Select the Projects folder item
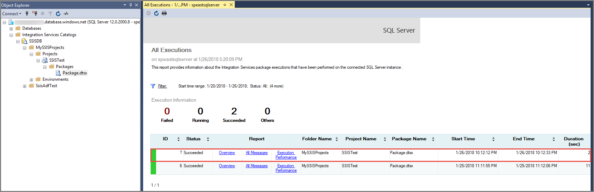This screenshot has height=192, width=594. tap(50, 54)
